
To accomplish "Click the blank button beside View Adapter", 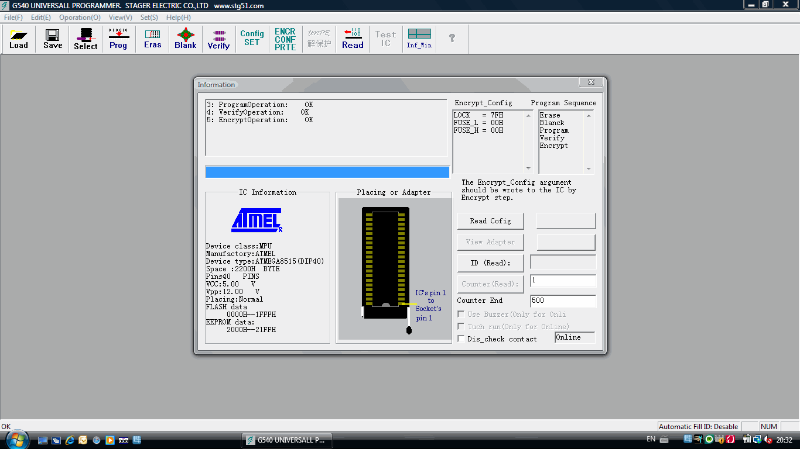I will tap(566, 242).
